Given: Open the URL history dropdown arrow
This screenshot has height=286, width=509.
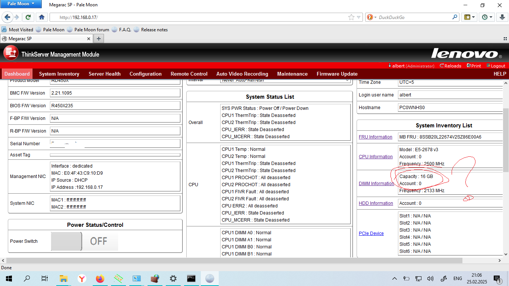Looking at the screenshot, I should pos(359,17).
